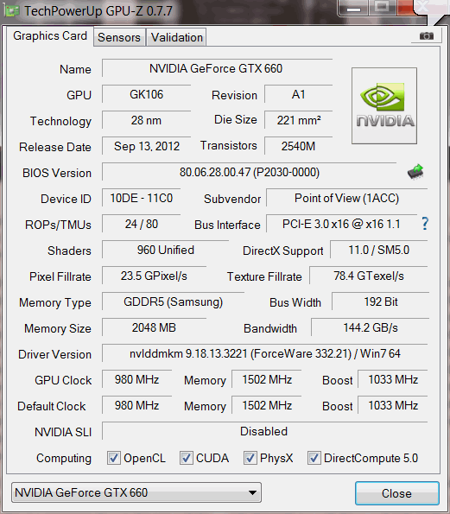Screen dimensions: 450x514
Task: Expand the GPU selection dropdown arrow
Action: tap(252, 492)
